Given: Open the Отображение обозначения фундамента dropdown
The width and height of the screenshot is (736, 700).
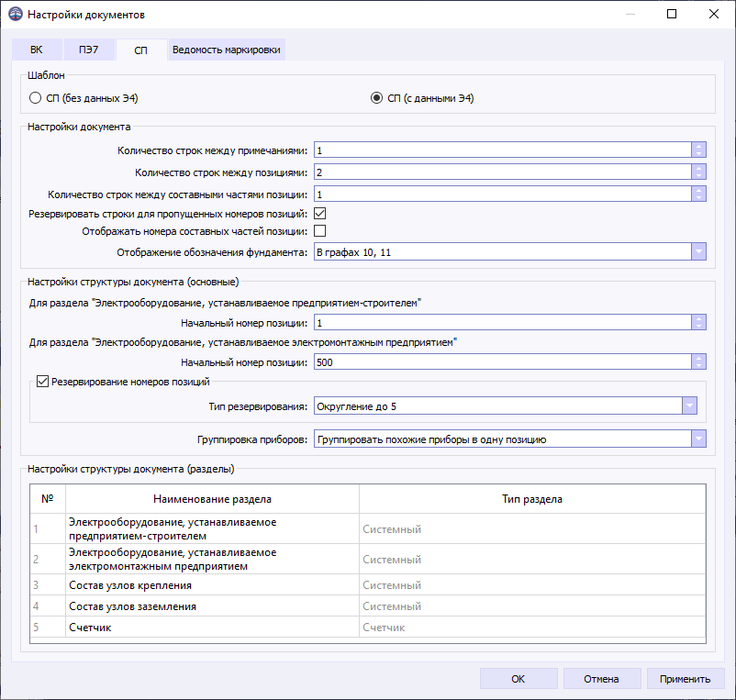Looking at the screenshot, I should [x=698, y=252].
